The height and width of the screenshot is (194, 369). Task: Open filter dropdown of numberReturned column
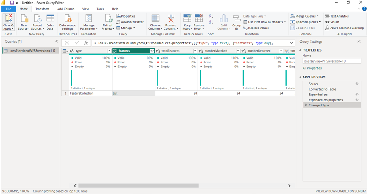click(x=281, y=51)
